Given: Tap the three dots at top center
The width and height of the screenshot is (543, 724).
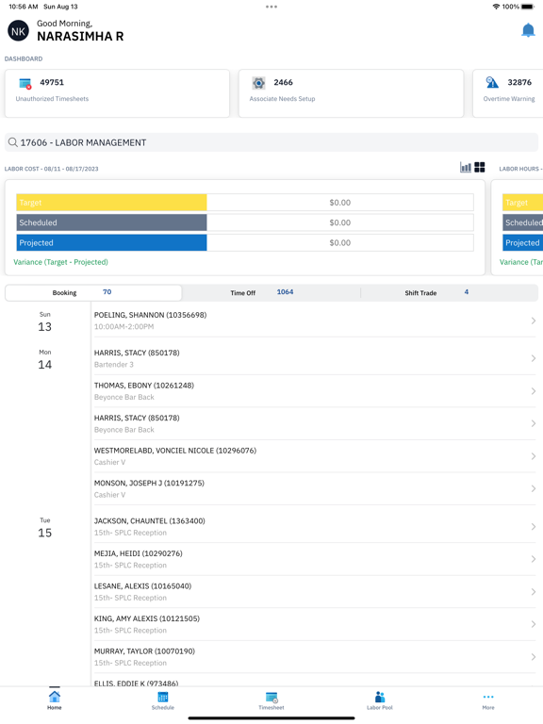Looking at the screenshot, I should point(271,7).
